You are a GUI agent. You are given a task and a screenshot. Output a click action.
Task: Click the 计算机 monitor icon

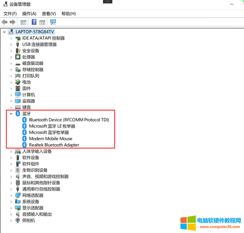pyautogui.click(x=18, y=95)
